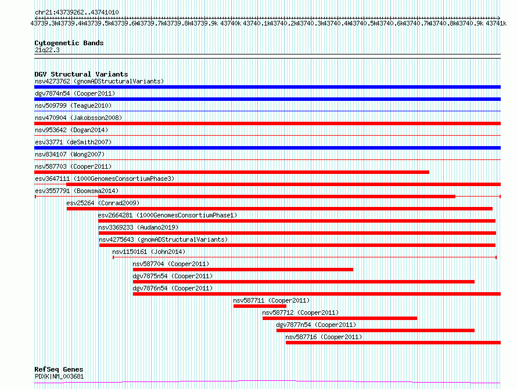This screenshot has height=389, width=517.
Task: Click the red bar under esv2664281
Action: 297,221
